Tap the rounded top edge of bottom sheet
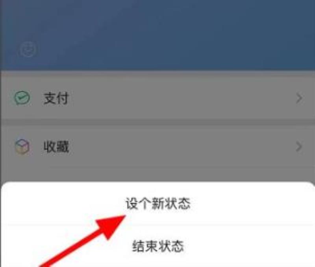Screen dimensions: 315x267 [157, 184]
